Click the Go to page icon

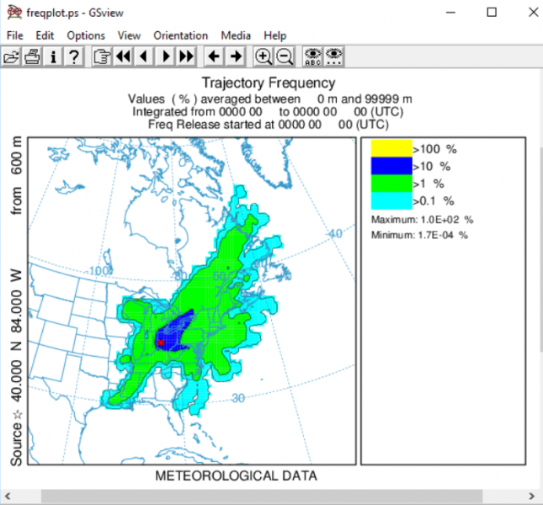tap(103, 56)
